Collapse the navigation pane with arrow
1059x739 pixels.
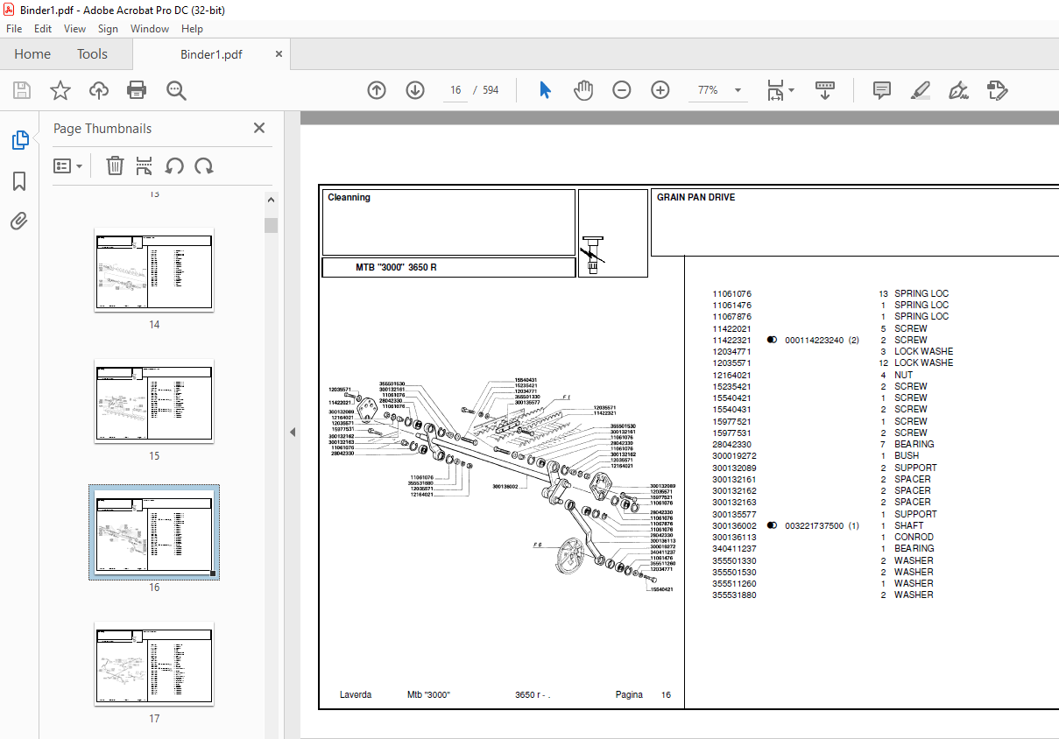coord(293,432)
